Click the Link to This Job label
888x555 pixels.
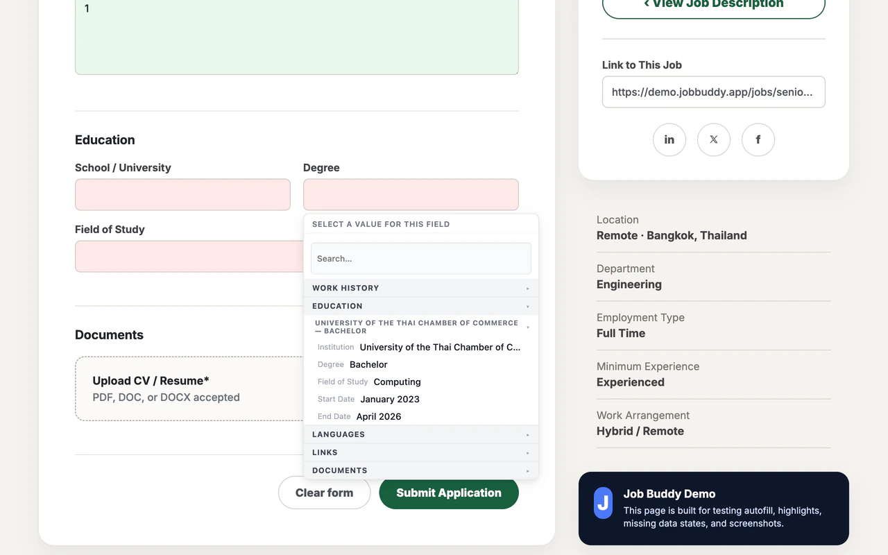[642, 65]
